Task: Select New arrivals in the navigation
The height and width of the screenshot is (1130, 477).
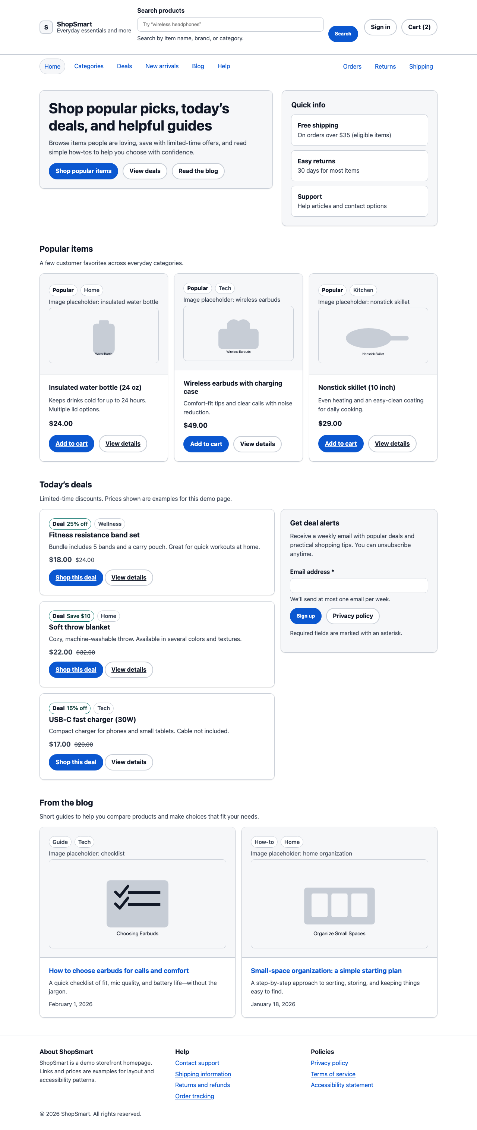Action: [x=162, y=66]
